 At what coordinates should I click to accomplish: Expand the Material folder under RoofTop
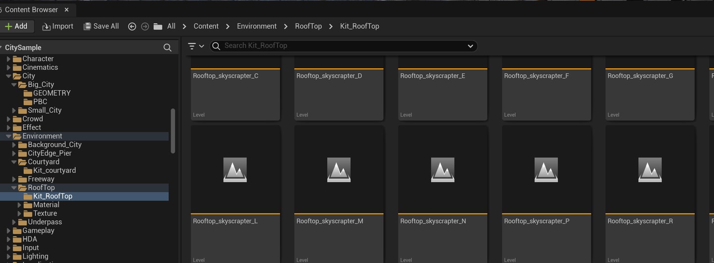[x=19, y=205]
